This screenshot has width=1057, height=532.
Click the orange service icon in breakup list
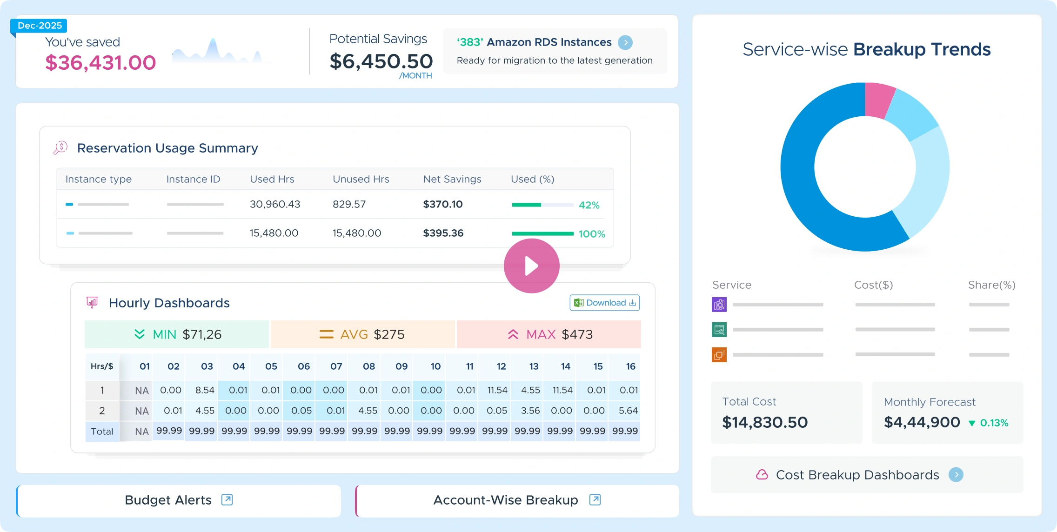[x=719, y=355]
